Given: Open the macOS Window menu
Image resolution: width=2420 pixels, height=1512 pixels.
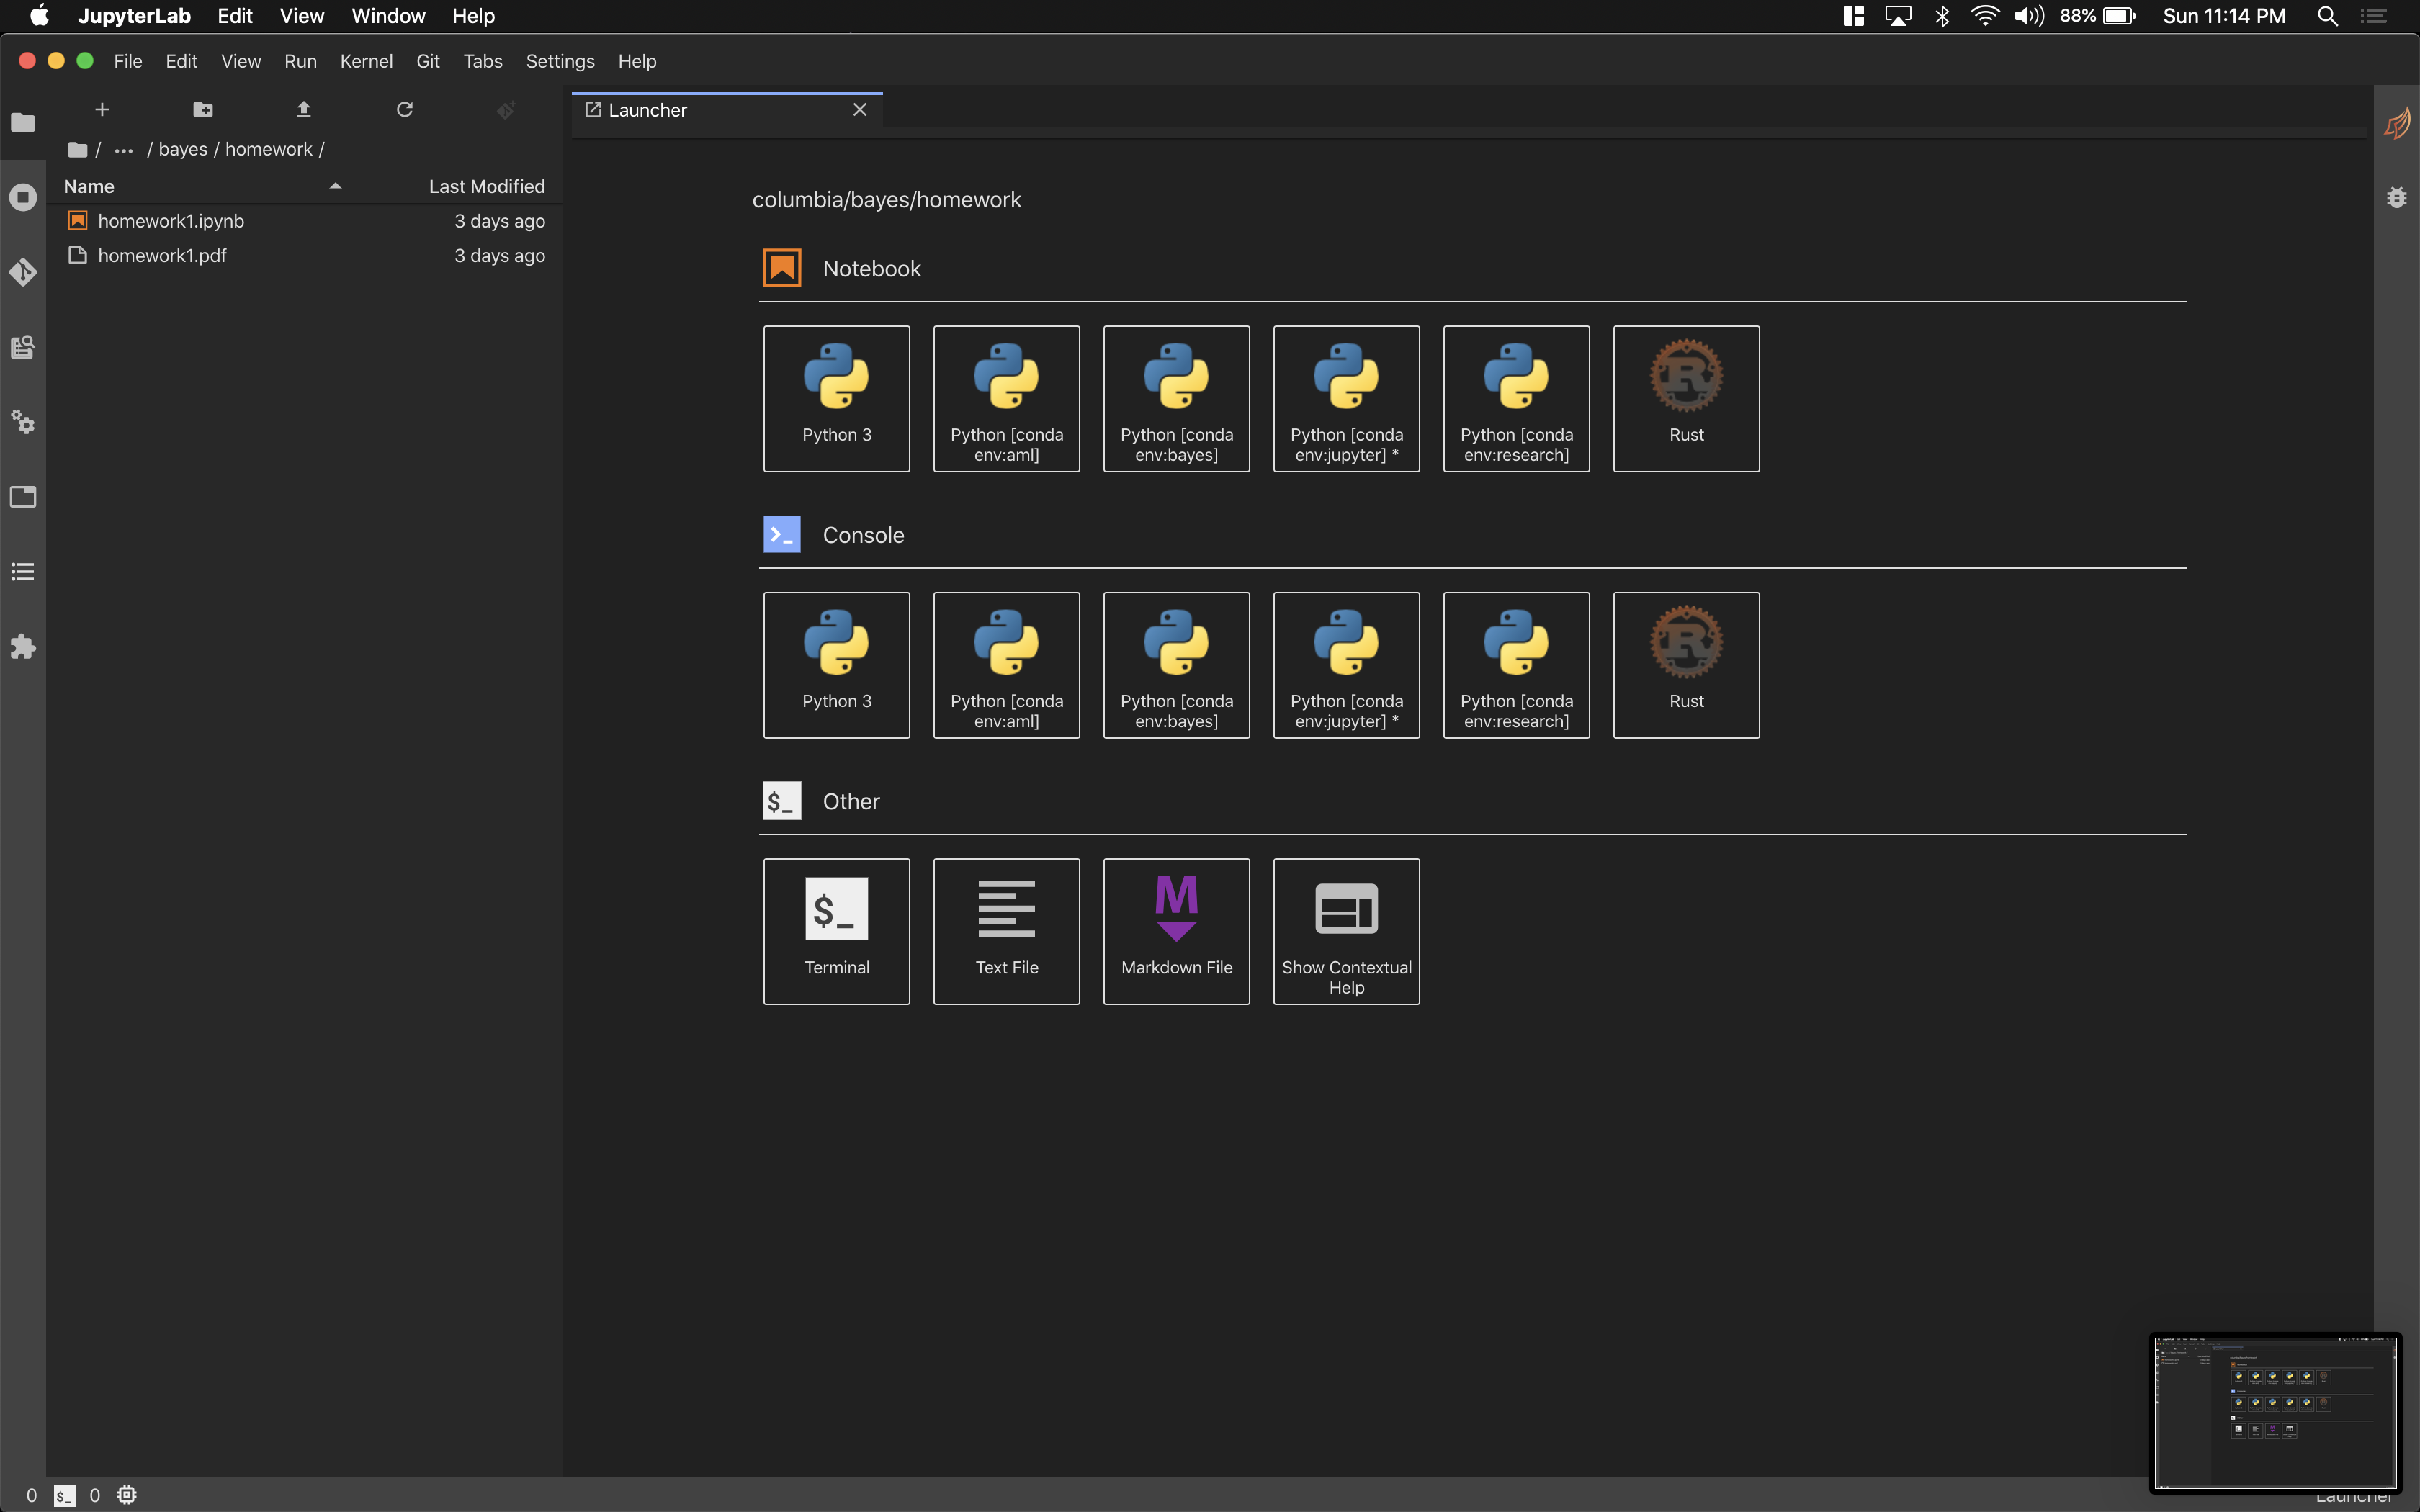Looking at the screenshot, I should click(x=388, y=16).
